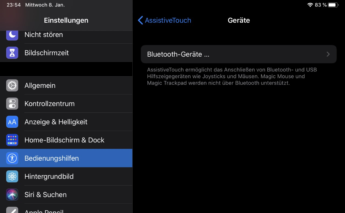Tap the Bedienungshilfen accessibility icon
This screenshot has width=345, height=213.
coord(12,158)
